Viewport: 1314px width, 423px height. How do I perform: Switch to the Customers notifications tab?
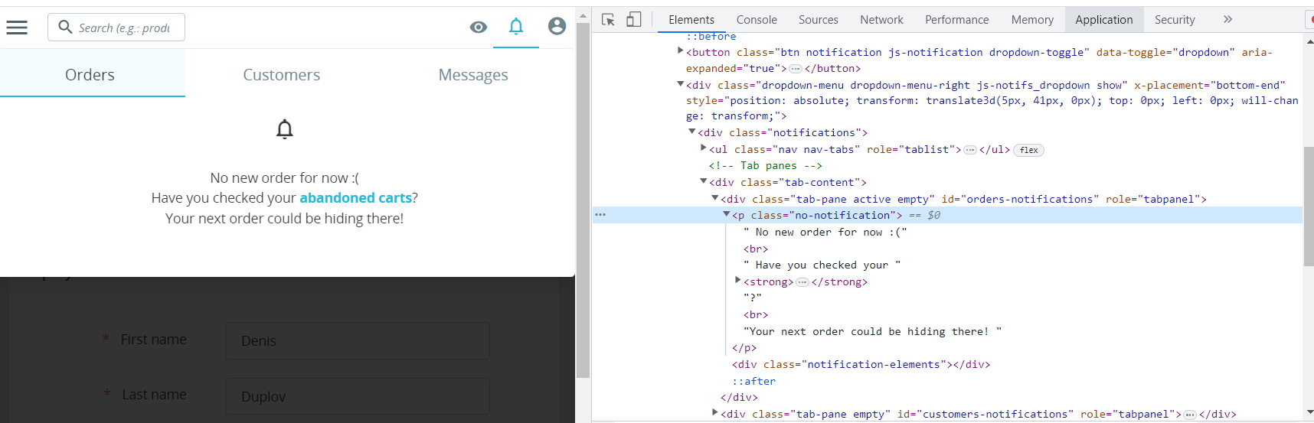[x=282, y=74]
